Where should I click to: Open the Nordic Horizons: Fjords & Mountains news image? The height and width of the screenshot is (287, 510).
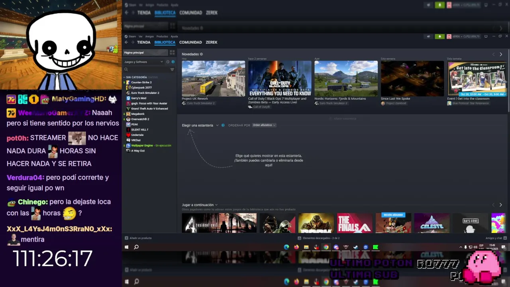coord(346,79)
